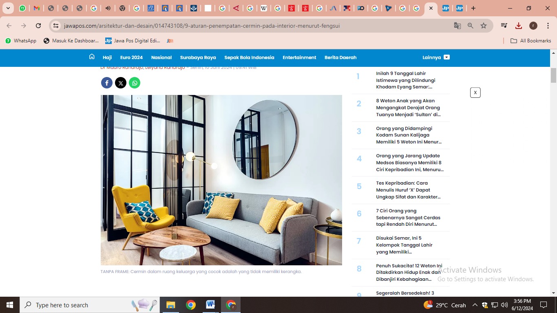
Task: Close the ad with X button
Action: click(475, 93)
